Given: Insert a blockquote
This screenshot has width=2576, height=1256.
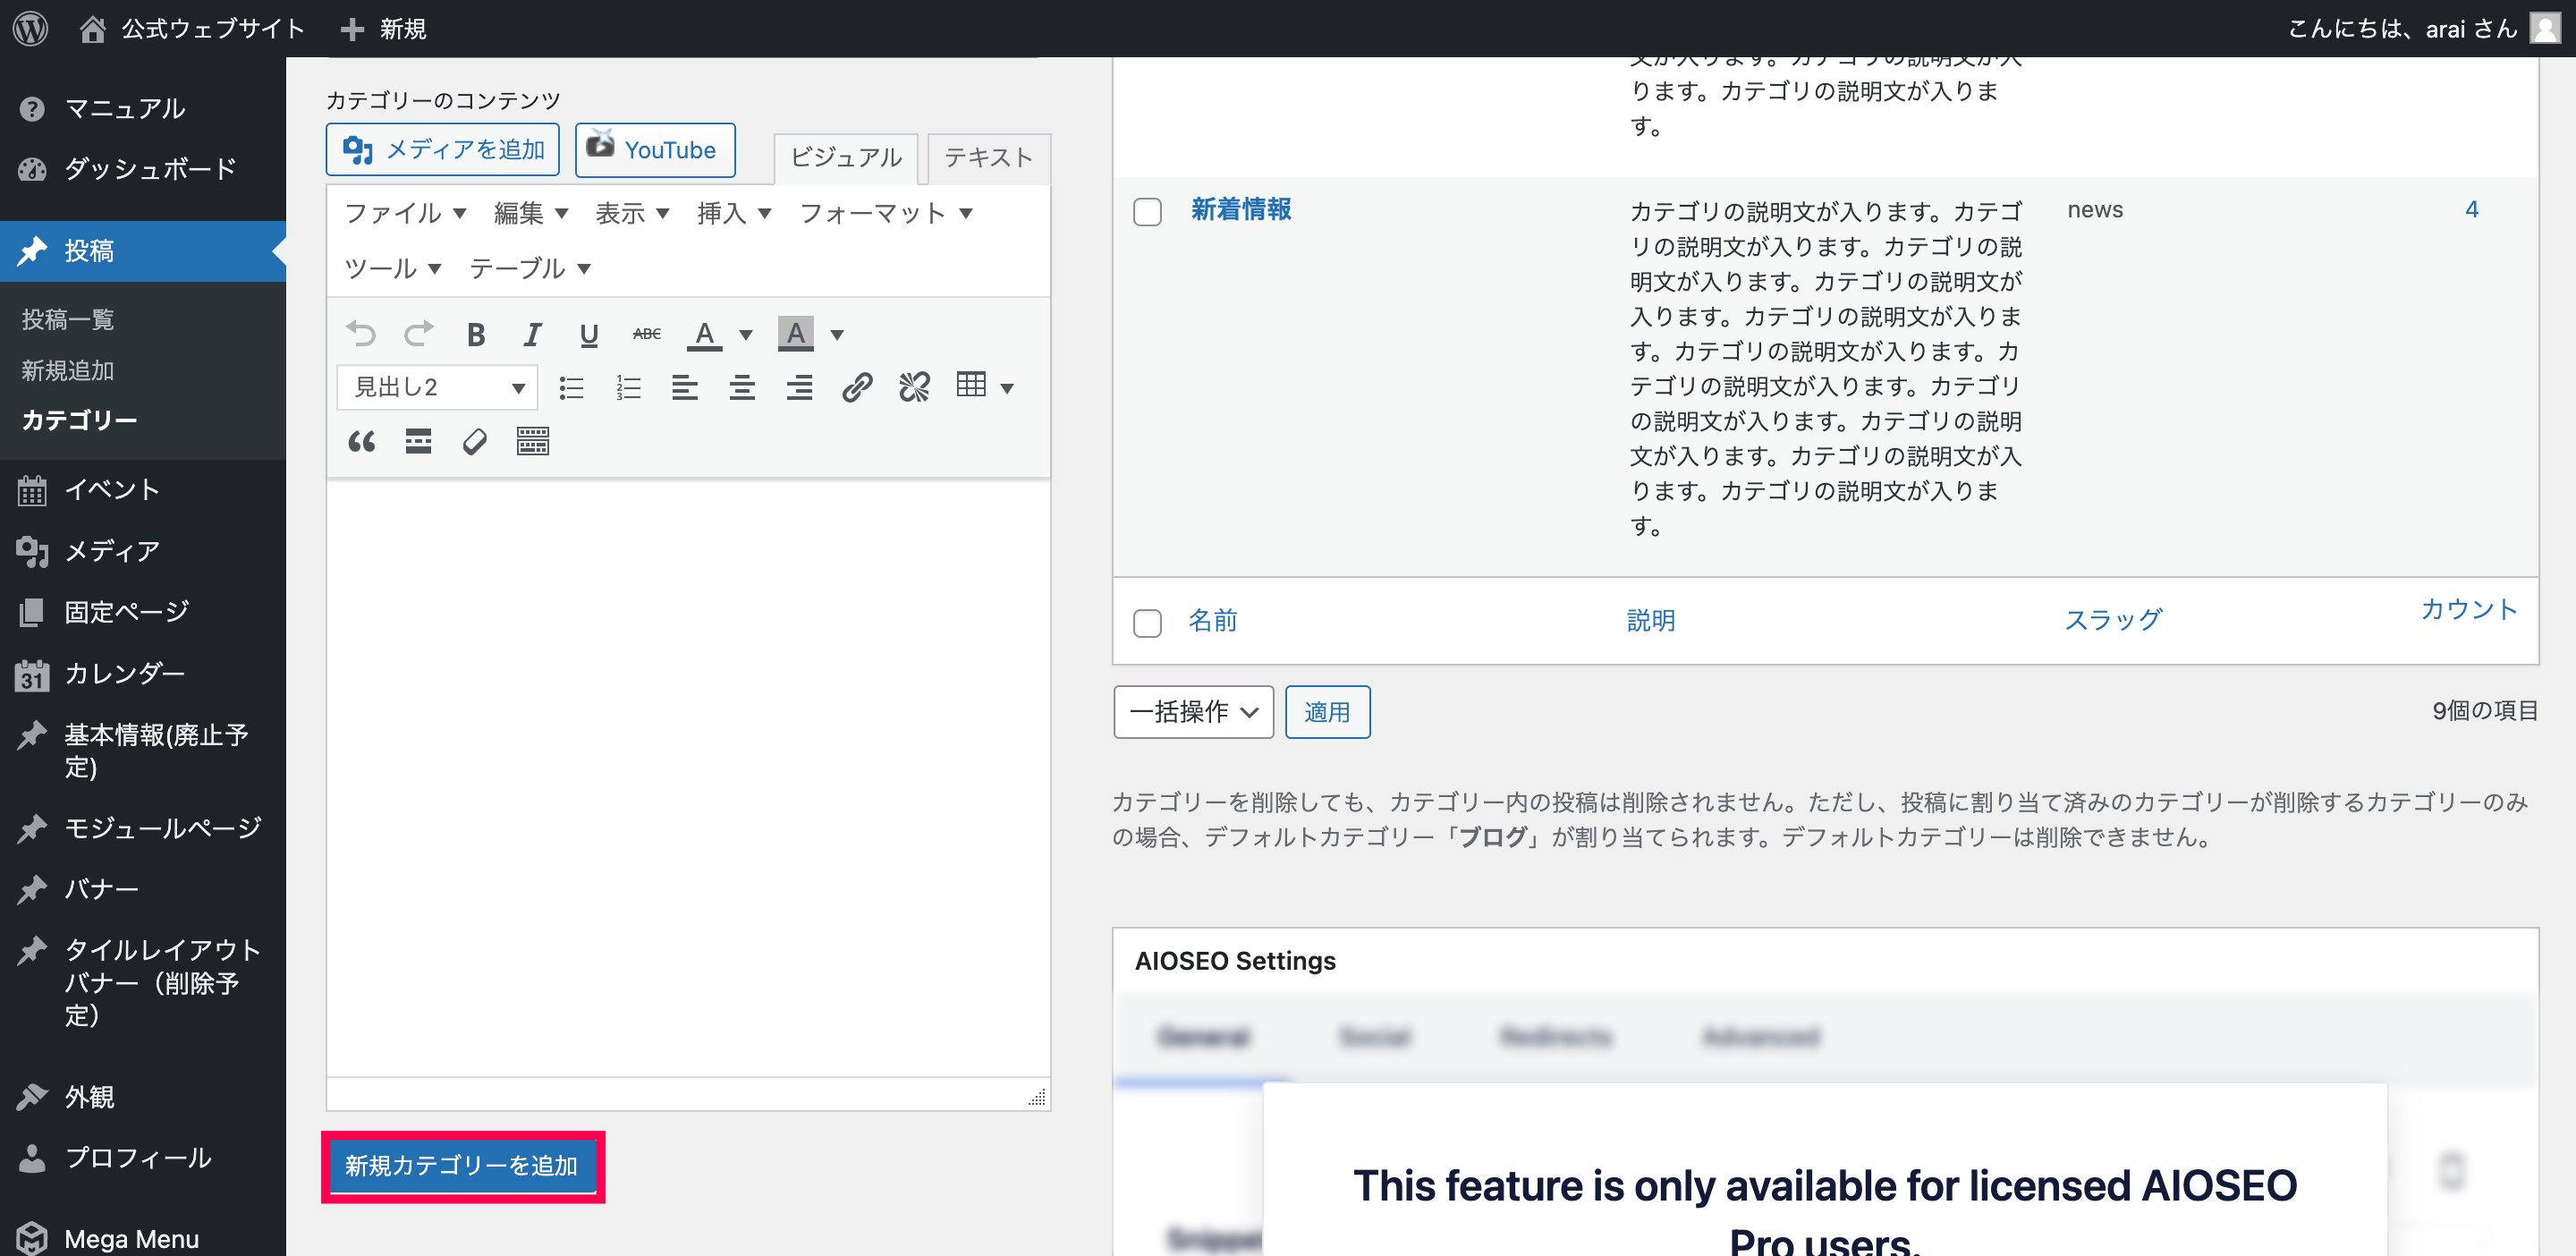Looking at the screenshot, I should pyautogui.click(x=361, y=441).
